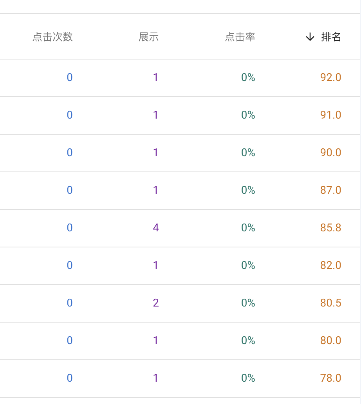Click the sort arrow icon beside 排名
This screenshot has height=404, width=361.
click(x=310, y=37)
